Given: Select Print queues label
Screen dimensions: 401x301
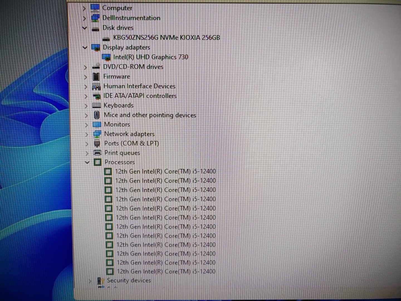Looking at the screenshot, I should [122, 153].
